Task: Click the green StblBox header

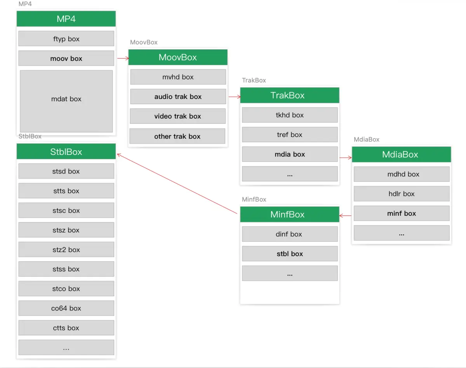Action: pos(66,151)
